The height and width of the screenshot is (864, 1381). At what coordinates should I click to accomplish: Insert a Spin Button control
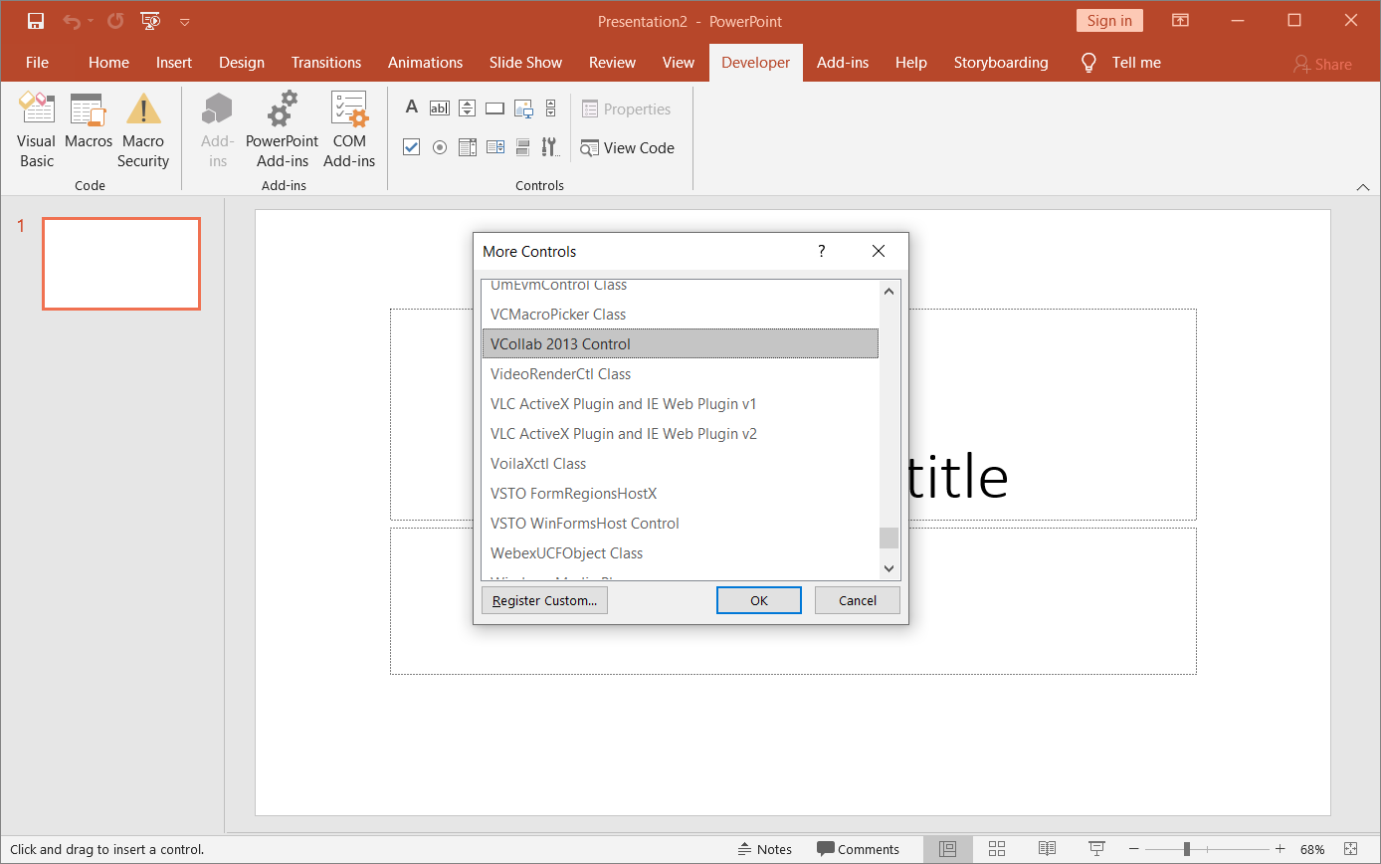(x=468, y=108)
